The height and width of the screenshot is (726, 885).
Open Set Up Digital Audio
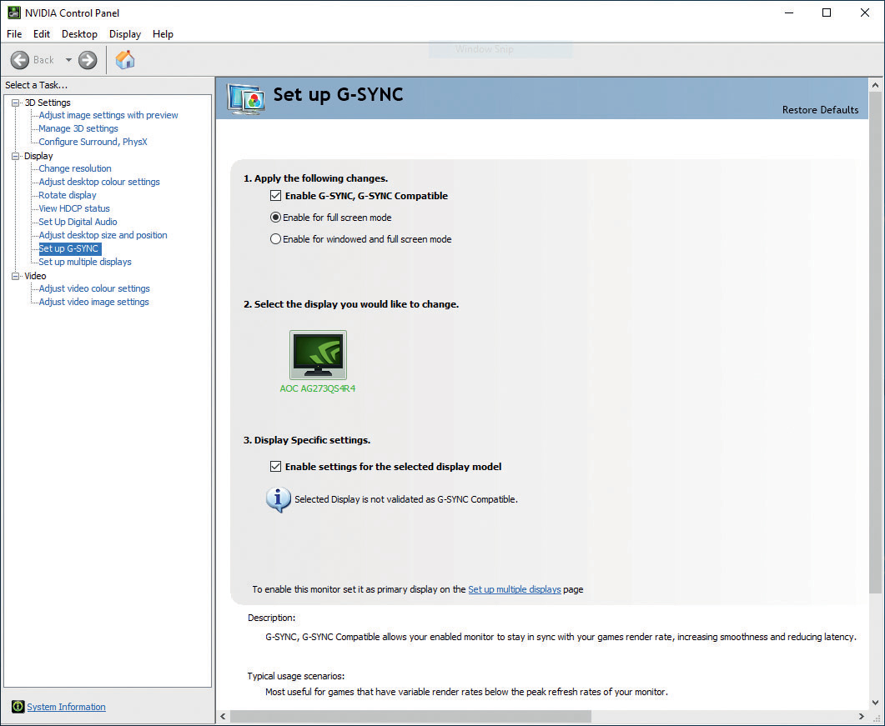click(x=78, y=222)
